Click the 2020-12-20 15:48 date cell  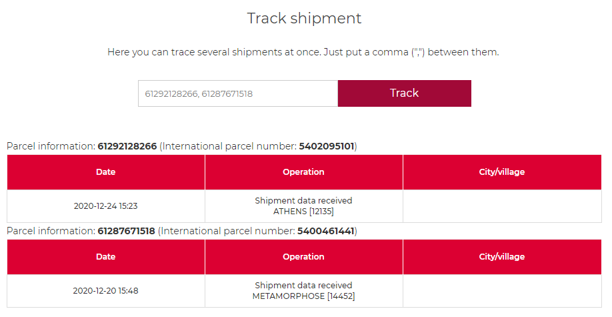[106, 291]
